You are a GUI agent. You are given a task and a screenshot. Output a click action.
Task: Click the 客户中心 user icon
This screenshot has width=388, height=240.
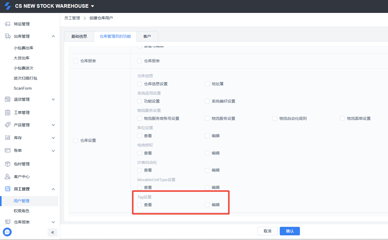[x=8, y=176]
